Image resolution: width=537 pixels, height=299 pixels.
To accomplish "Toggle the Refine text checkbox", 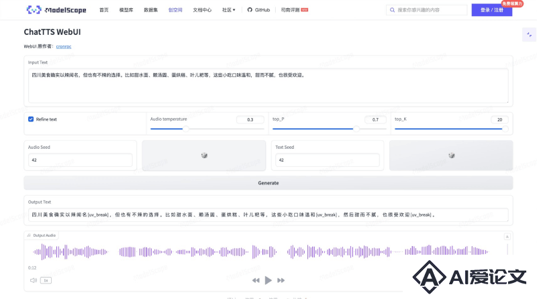I will tap(31, 119).
